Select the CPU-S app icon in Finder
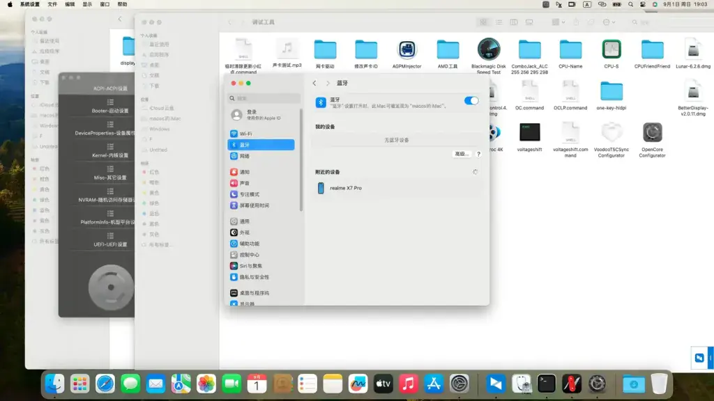The width and height of the screenshot is (714, 401). pyautogui.click(x=611, y=49)
